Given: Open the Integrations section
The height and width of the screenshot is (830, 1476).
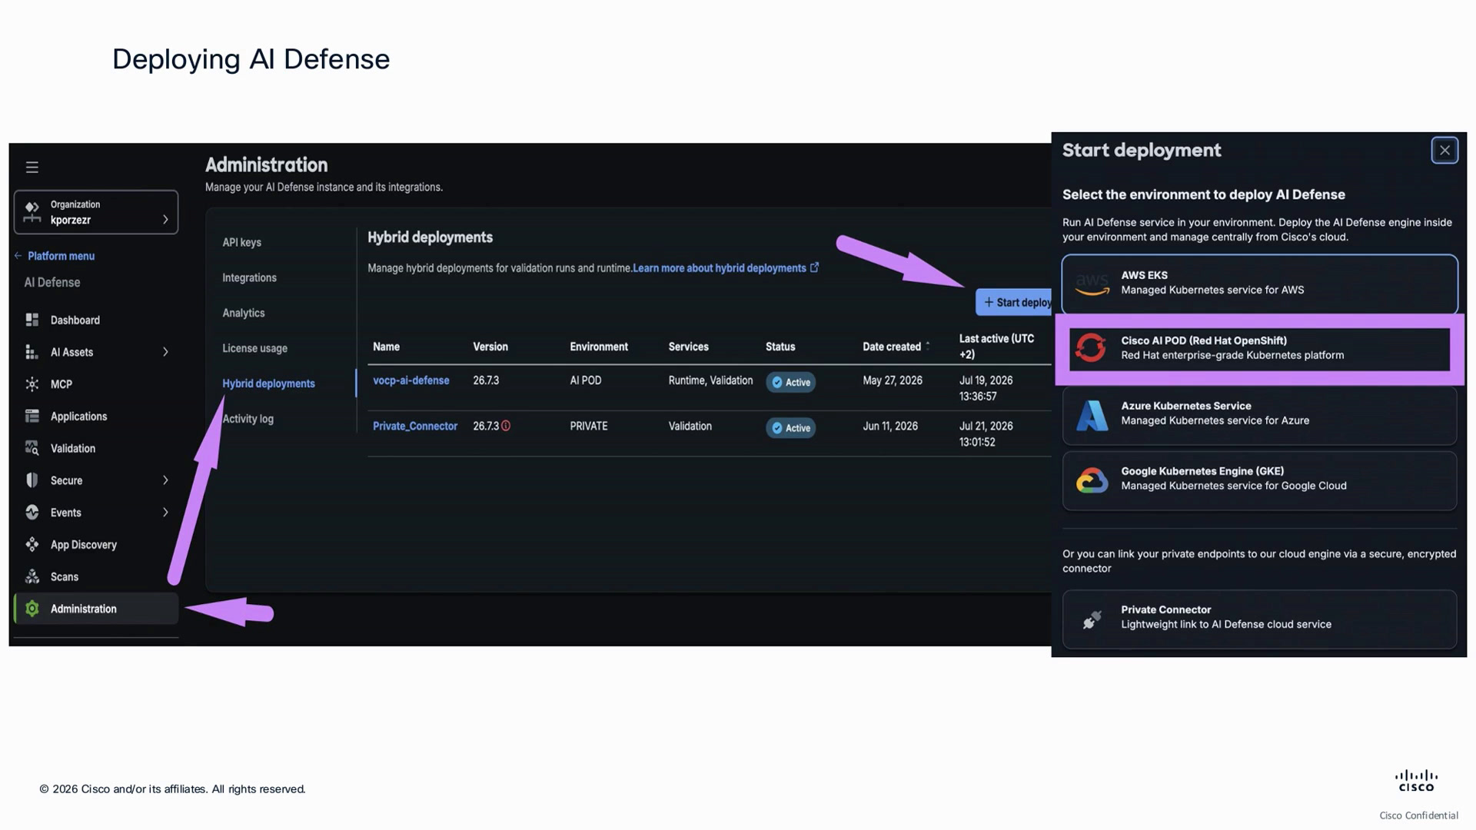Looking at the screenshot, I should 249,277.
